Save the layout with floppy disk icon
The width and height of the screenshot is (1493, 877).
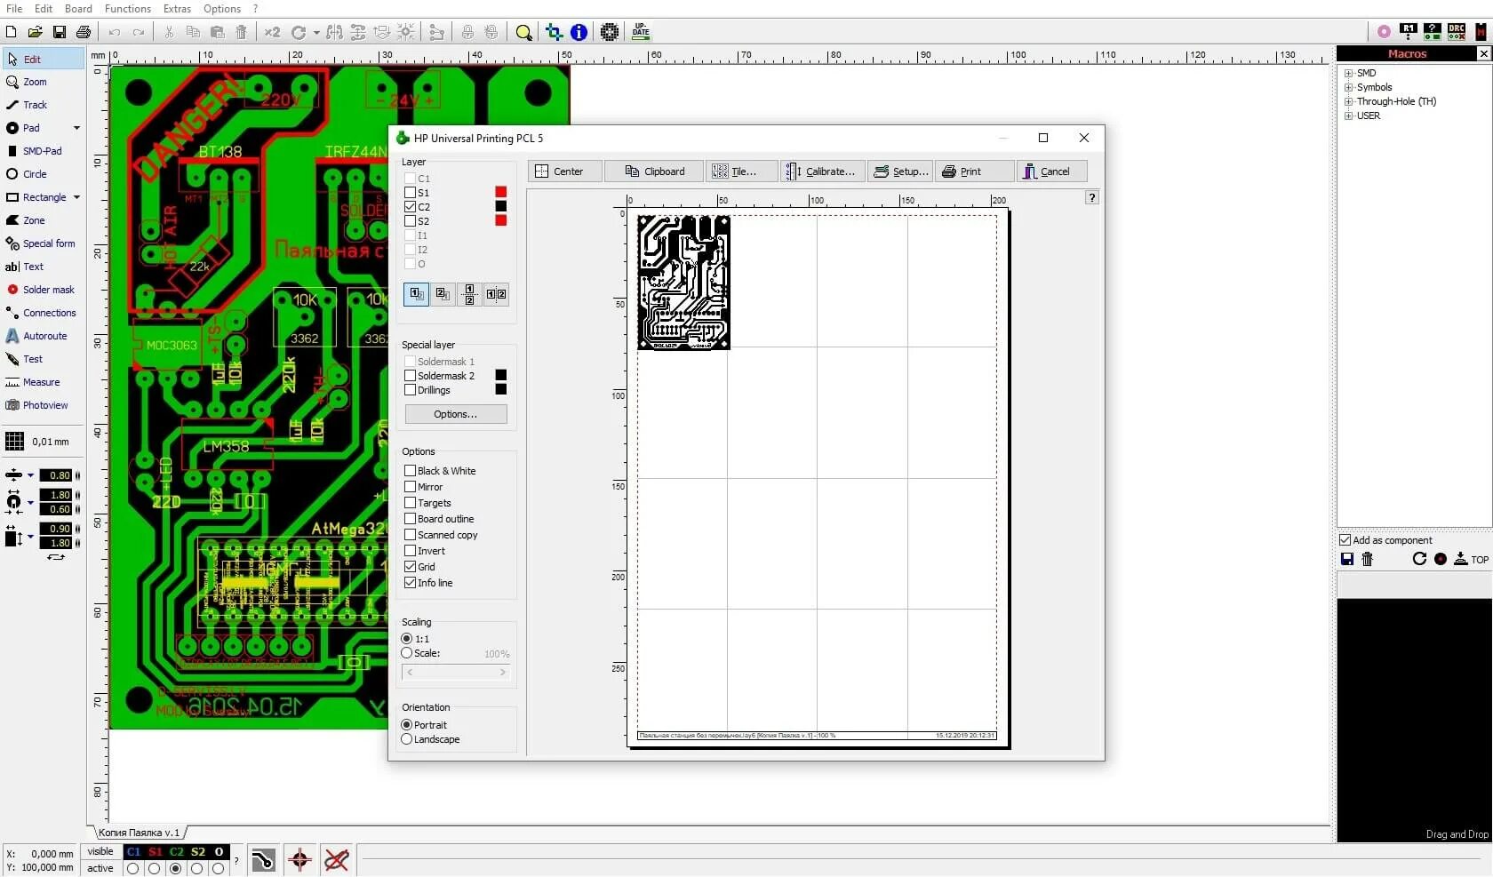click(60, 32)
